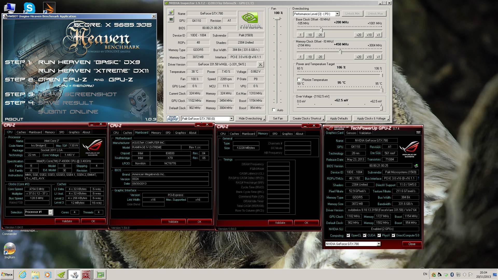Switch to the Validation tab in GPU-Z

[365, 133]
